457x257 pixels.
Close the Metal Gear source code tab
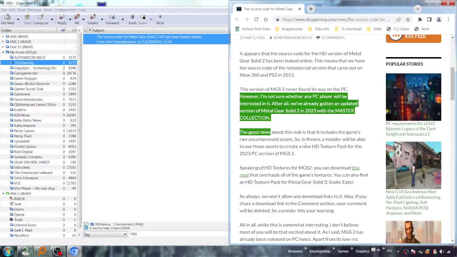300,9
